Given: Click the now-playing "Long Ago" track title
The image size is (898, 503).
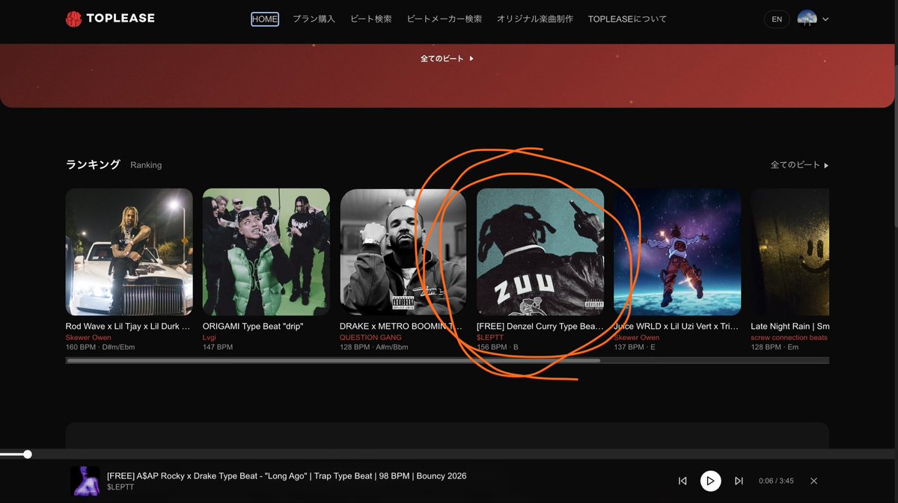Looking at the screenshot, I should click(x=287, y=476).
